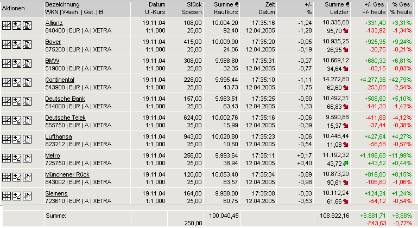Click the Bezeichnung column header
Screen dimensions: 418x228
(x=62, y=4)
